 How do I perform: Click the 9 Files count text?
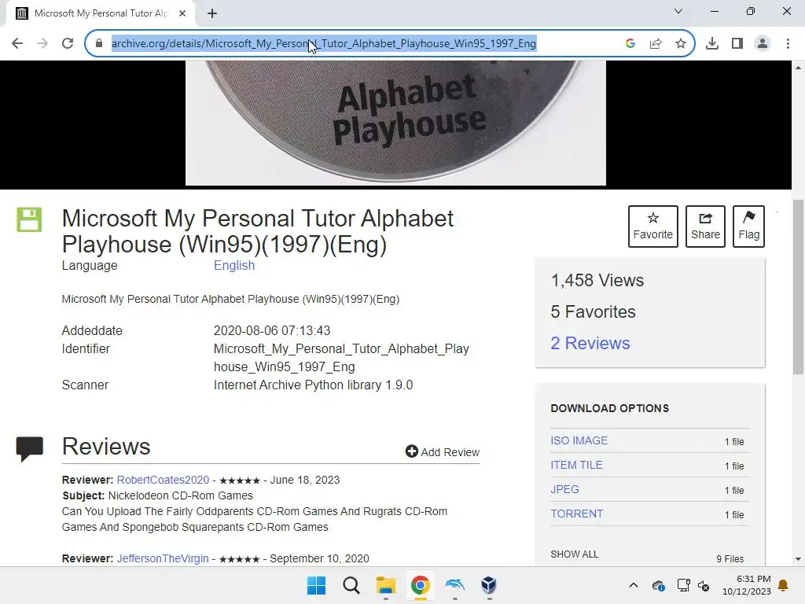(730, 559)
